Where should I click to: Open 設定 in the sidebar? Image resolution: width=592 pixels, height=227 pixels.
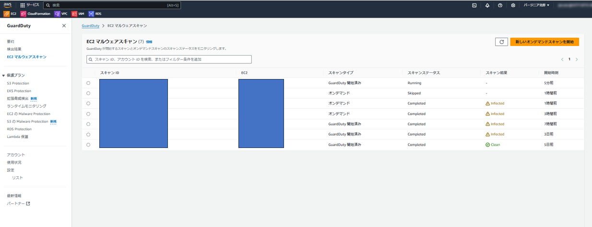click(x=11, y=170)
